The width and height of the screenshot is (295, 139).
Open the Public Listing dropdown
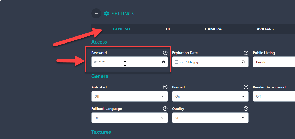(274, 62)
